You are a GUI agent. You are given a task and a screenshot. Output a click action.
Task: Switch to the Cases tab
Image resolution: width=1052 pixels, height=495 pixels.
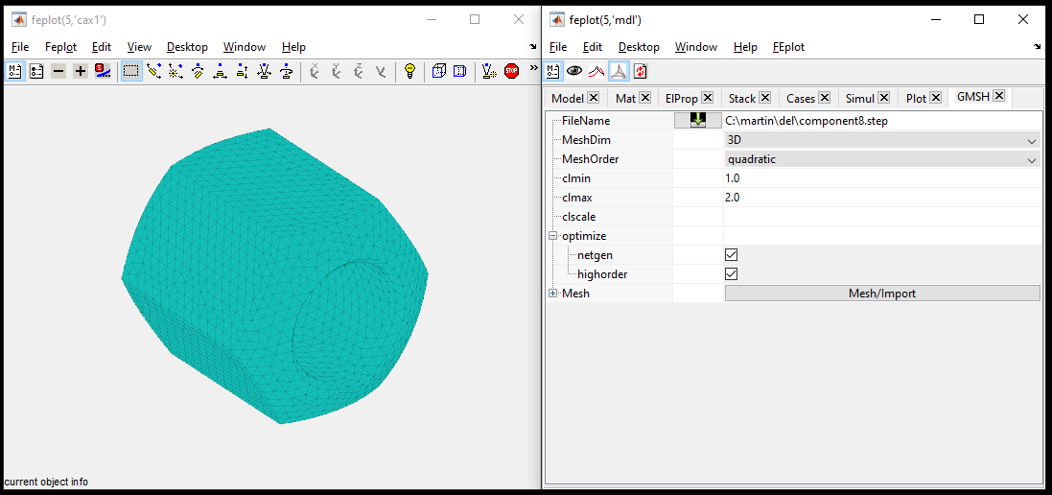(x=800, y=98)
